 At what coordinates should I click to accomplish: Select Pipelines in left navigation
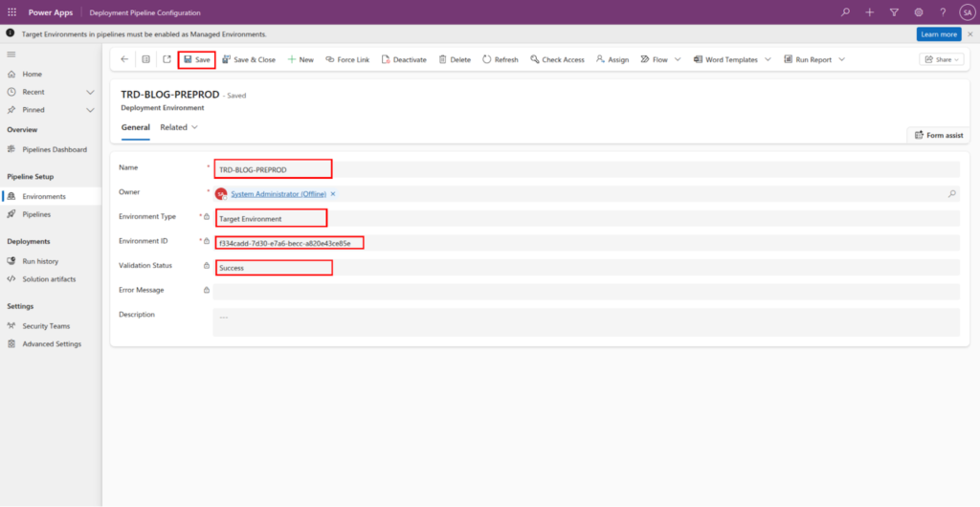tap(36, 214)
